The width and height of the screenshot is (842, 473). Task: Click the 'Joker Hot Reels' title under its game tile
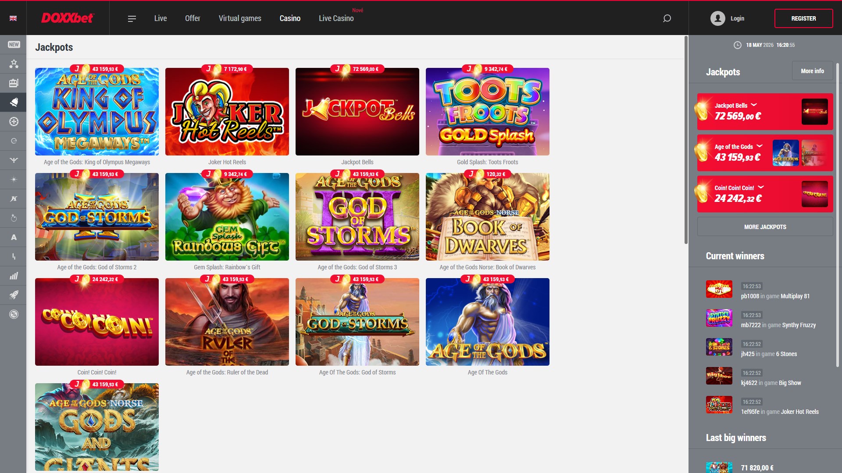pyautogui.click(x=227, y=162)
